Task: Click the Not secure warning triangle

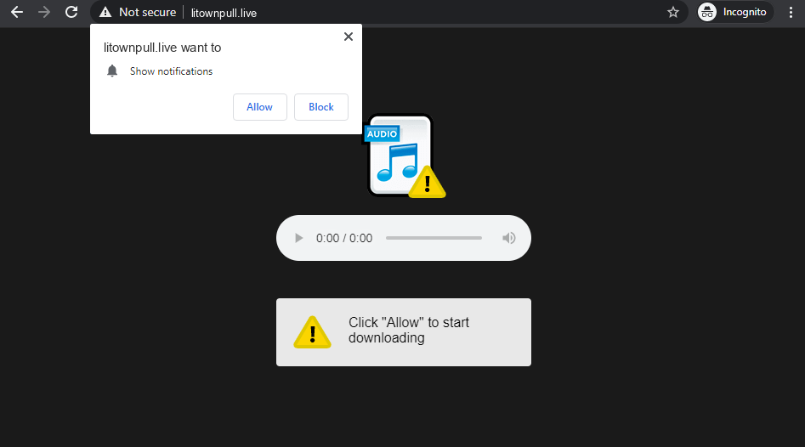Action: click(105, 12)
